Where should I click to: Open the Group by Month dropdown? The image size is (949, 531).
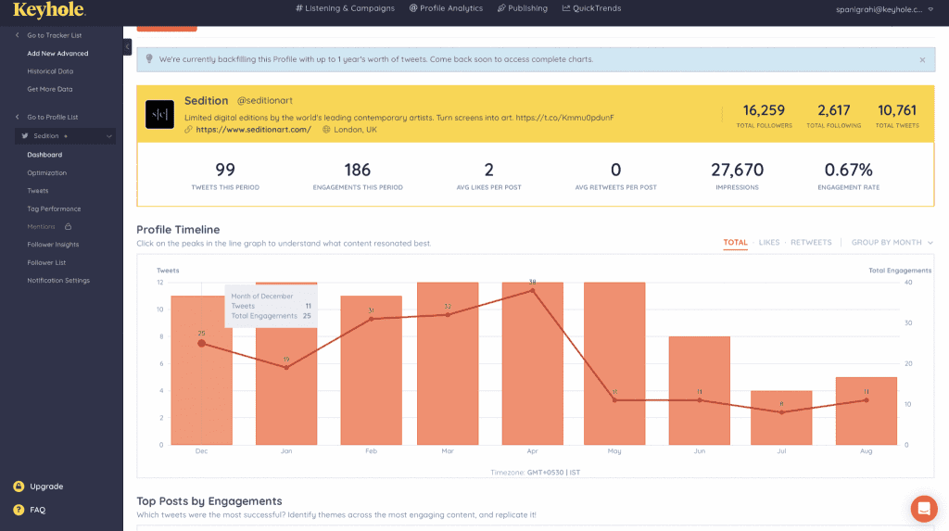tap(892, 242)
